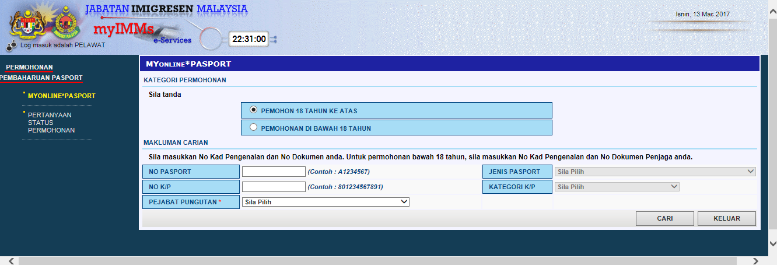Click the 22:31:00 clock display
This screenshot has width=777, height=265.
249,40
